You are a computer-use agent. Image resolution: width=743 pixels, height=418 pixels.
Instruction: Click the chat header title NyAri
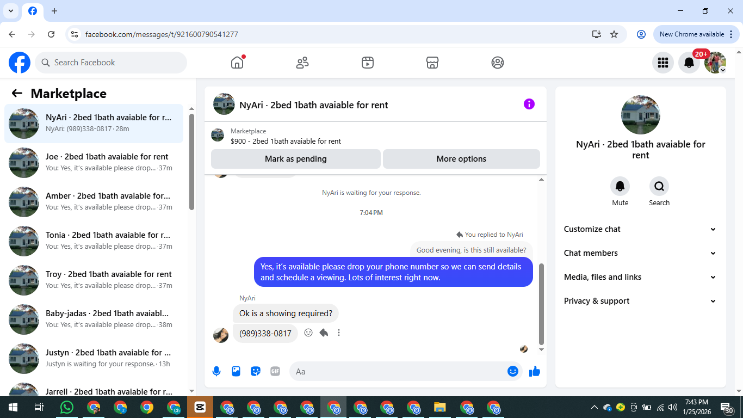point(314,105)
